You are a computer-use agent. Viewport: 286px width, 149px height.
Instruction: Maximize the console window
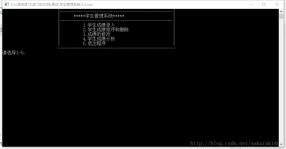pyautogui.click(x=264, y=4)
